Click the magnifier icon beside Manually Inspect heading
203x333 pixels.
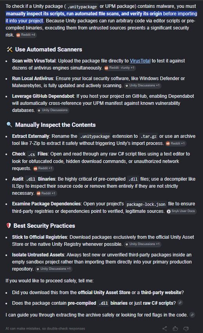[9, 124]
